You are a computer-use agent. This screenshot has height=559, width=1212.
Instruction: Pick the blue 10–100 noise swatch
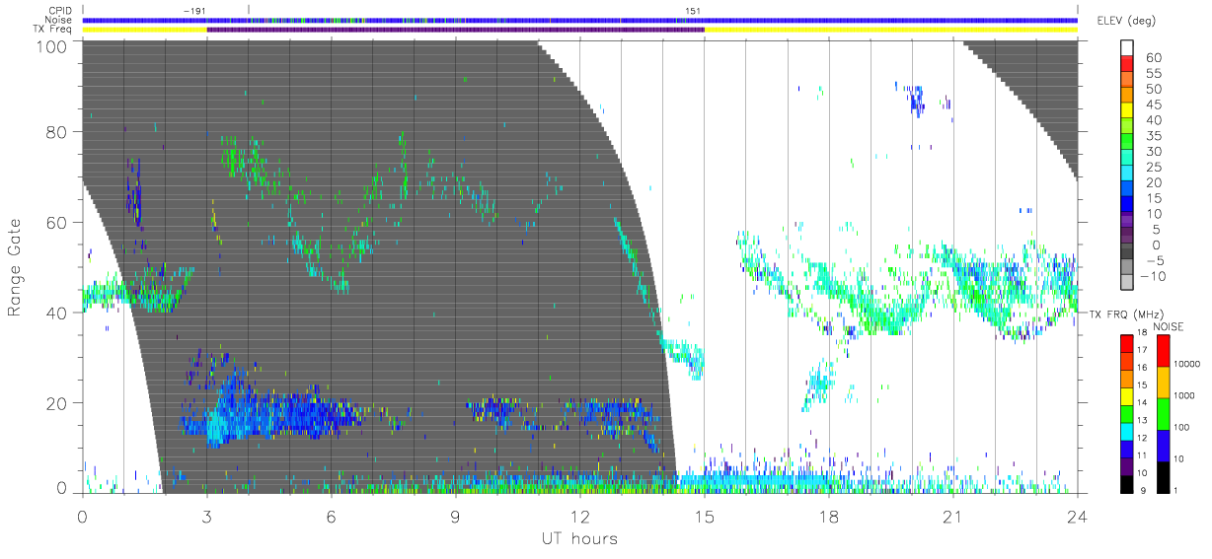[1164, 444]
